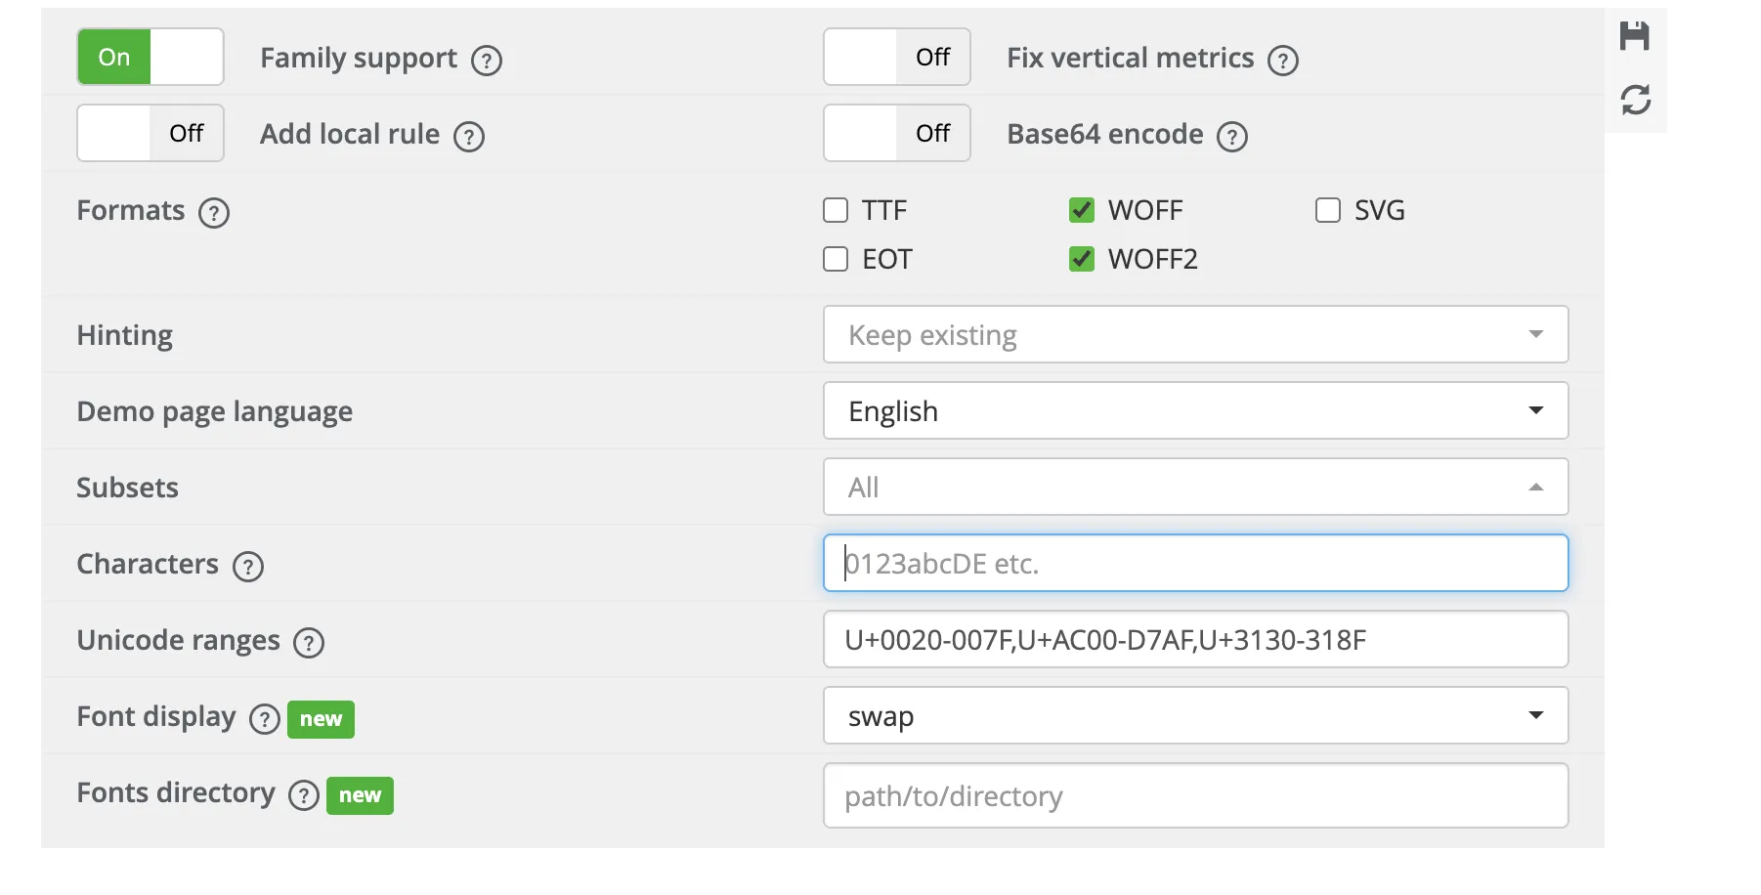Viewport: 1761px width, 895px height.
Task: Click Unicode ranges help icon
Action: click(x=309, y=643)
